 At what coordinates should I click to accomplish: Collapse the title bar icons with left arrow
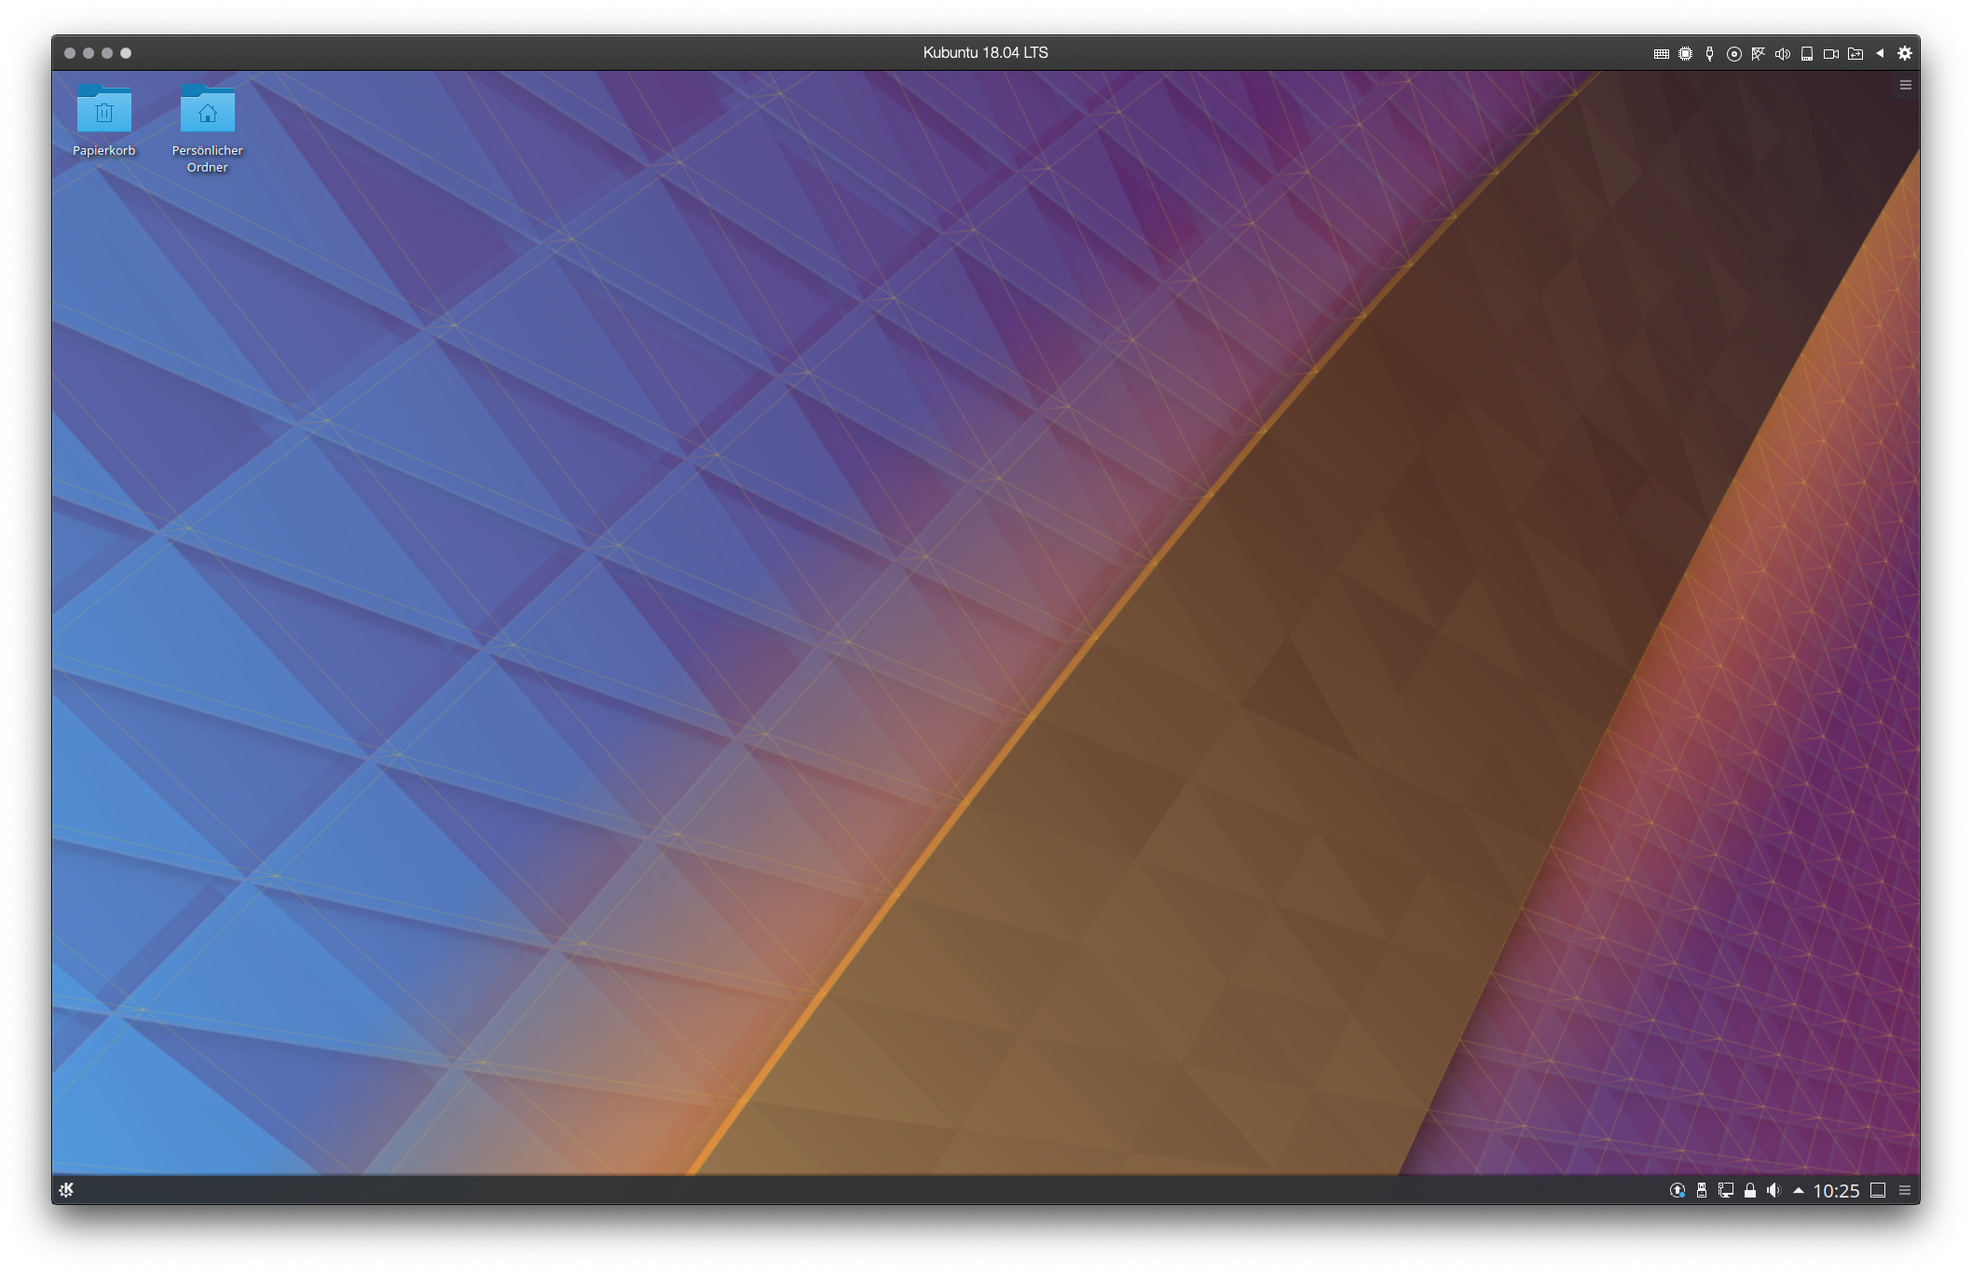point(1880,53)
